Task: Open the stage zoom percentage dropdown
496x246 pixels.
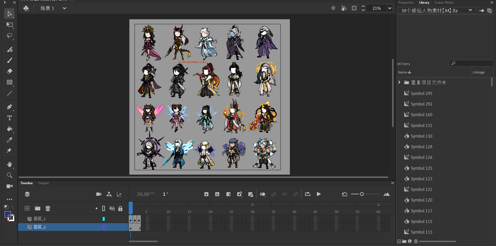Action: click(390, 8)
